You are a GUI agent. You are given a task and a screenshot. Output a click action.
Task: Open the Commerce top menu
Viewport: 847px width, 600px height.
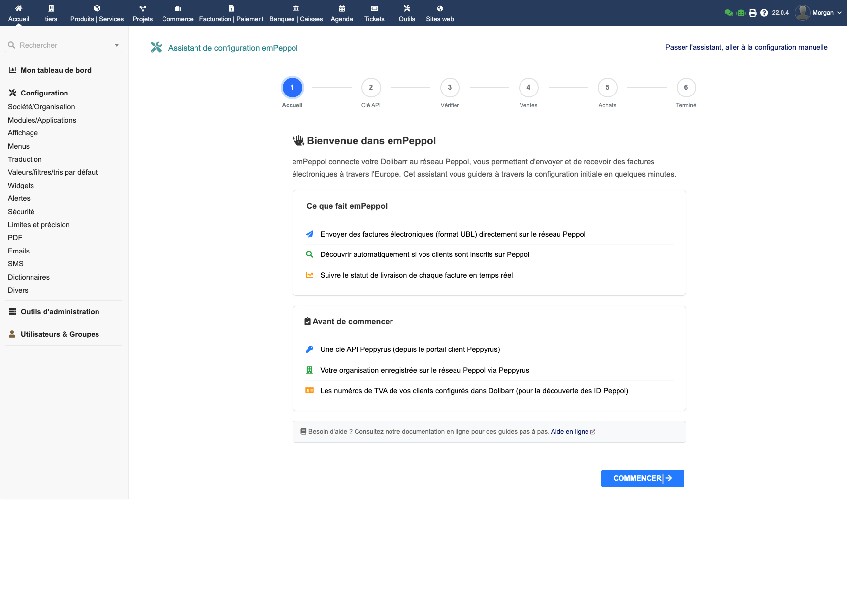(178, 13)
